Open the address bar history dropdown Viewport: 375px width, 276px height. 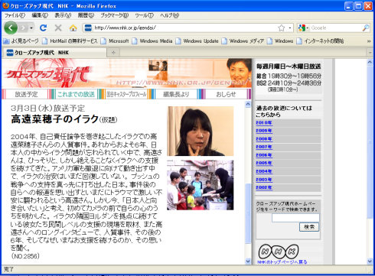290,28
